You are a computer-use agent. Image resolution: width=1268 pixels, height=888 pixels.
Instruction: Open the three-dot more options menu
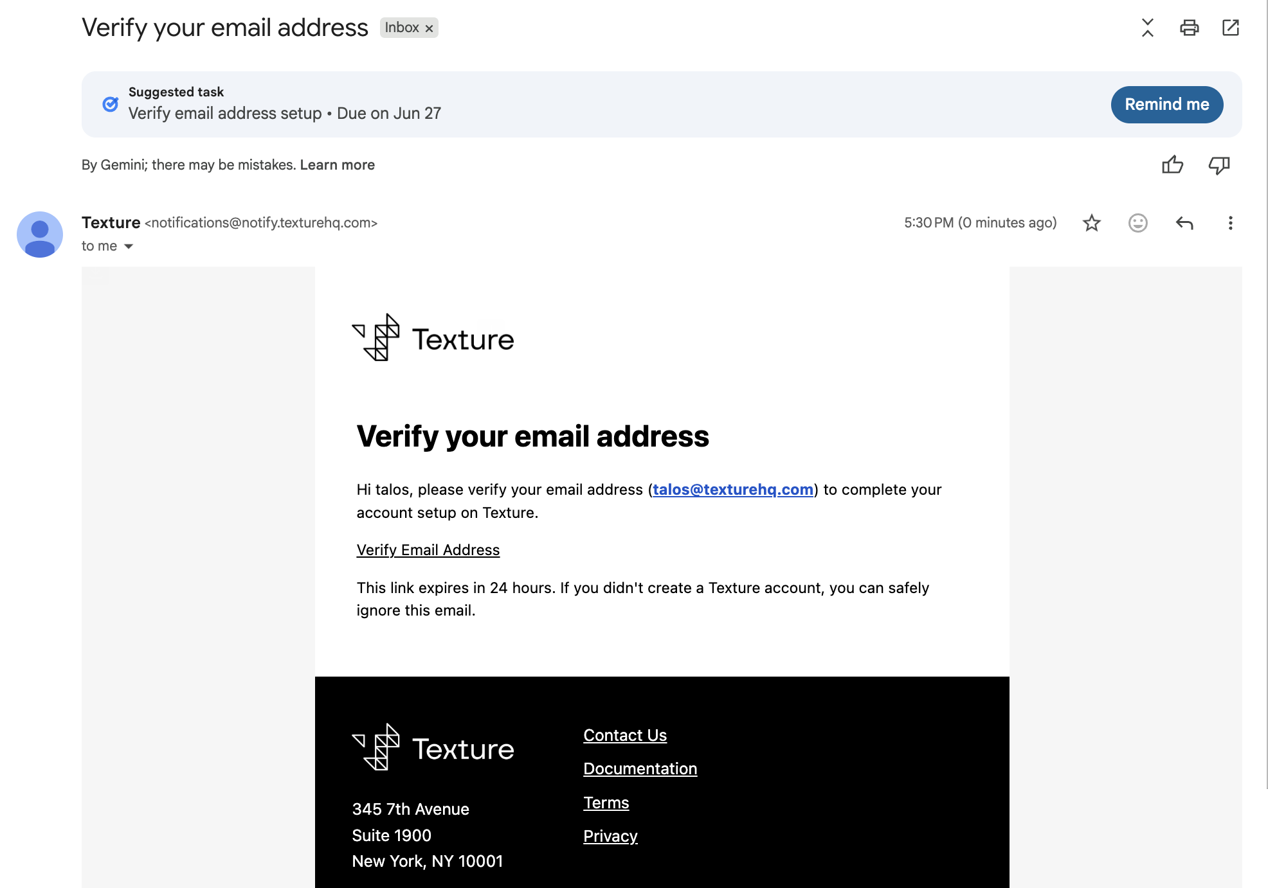coord(1230,223)
